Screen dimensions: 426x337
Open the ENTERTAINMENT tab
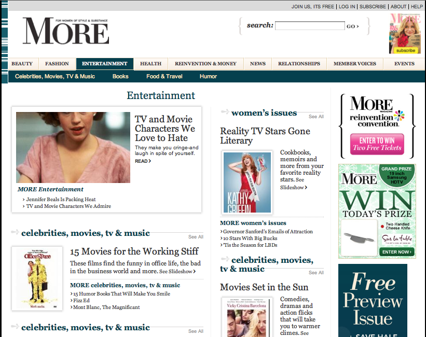click(104, 63)
